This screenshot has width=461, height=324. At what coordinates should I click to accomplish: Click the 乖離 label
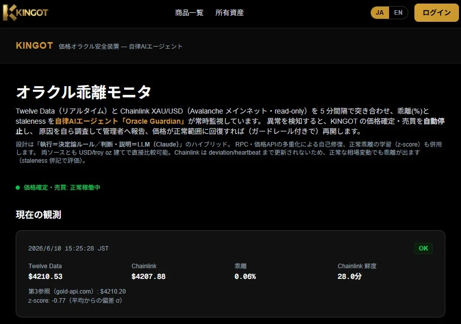click(x=241, y=266)
